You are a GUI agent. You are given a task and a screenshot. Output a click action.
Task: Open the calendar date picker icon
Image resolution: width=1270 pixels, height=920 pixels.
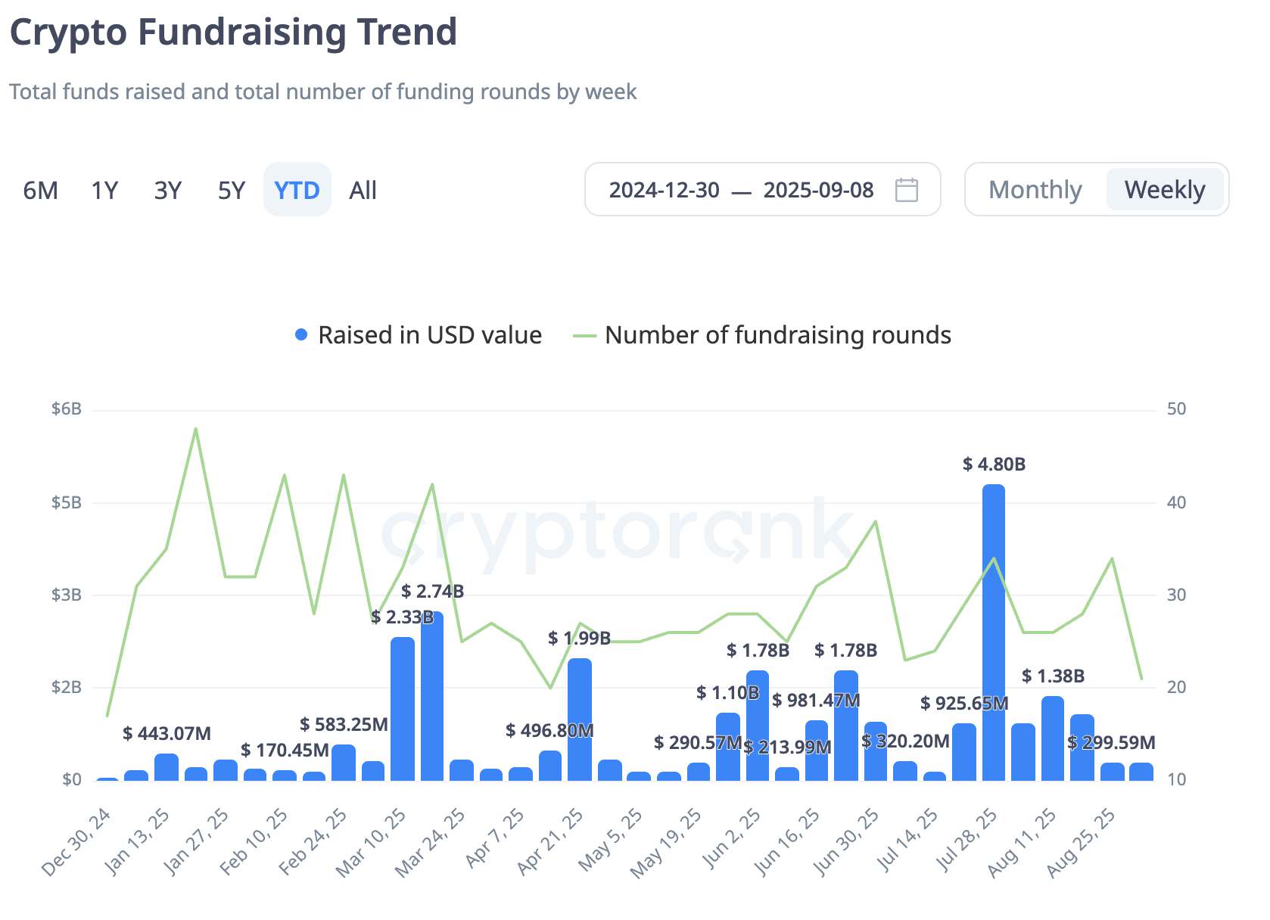906,190
